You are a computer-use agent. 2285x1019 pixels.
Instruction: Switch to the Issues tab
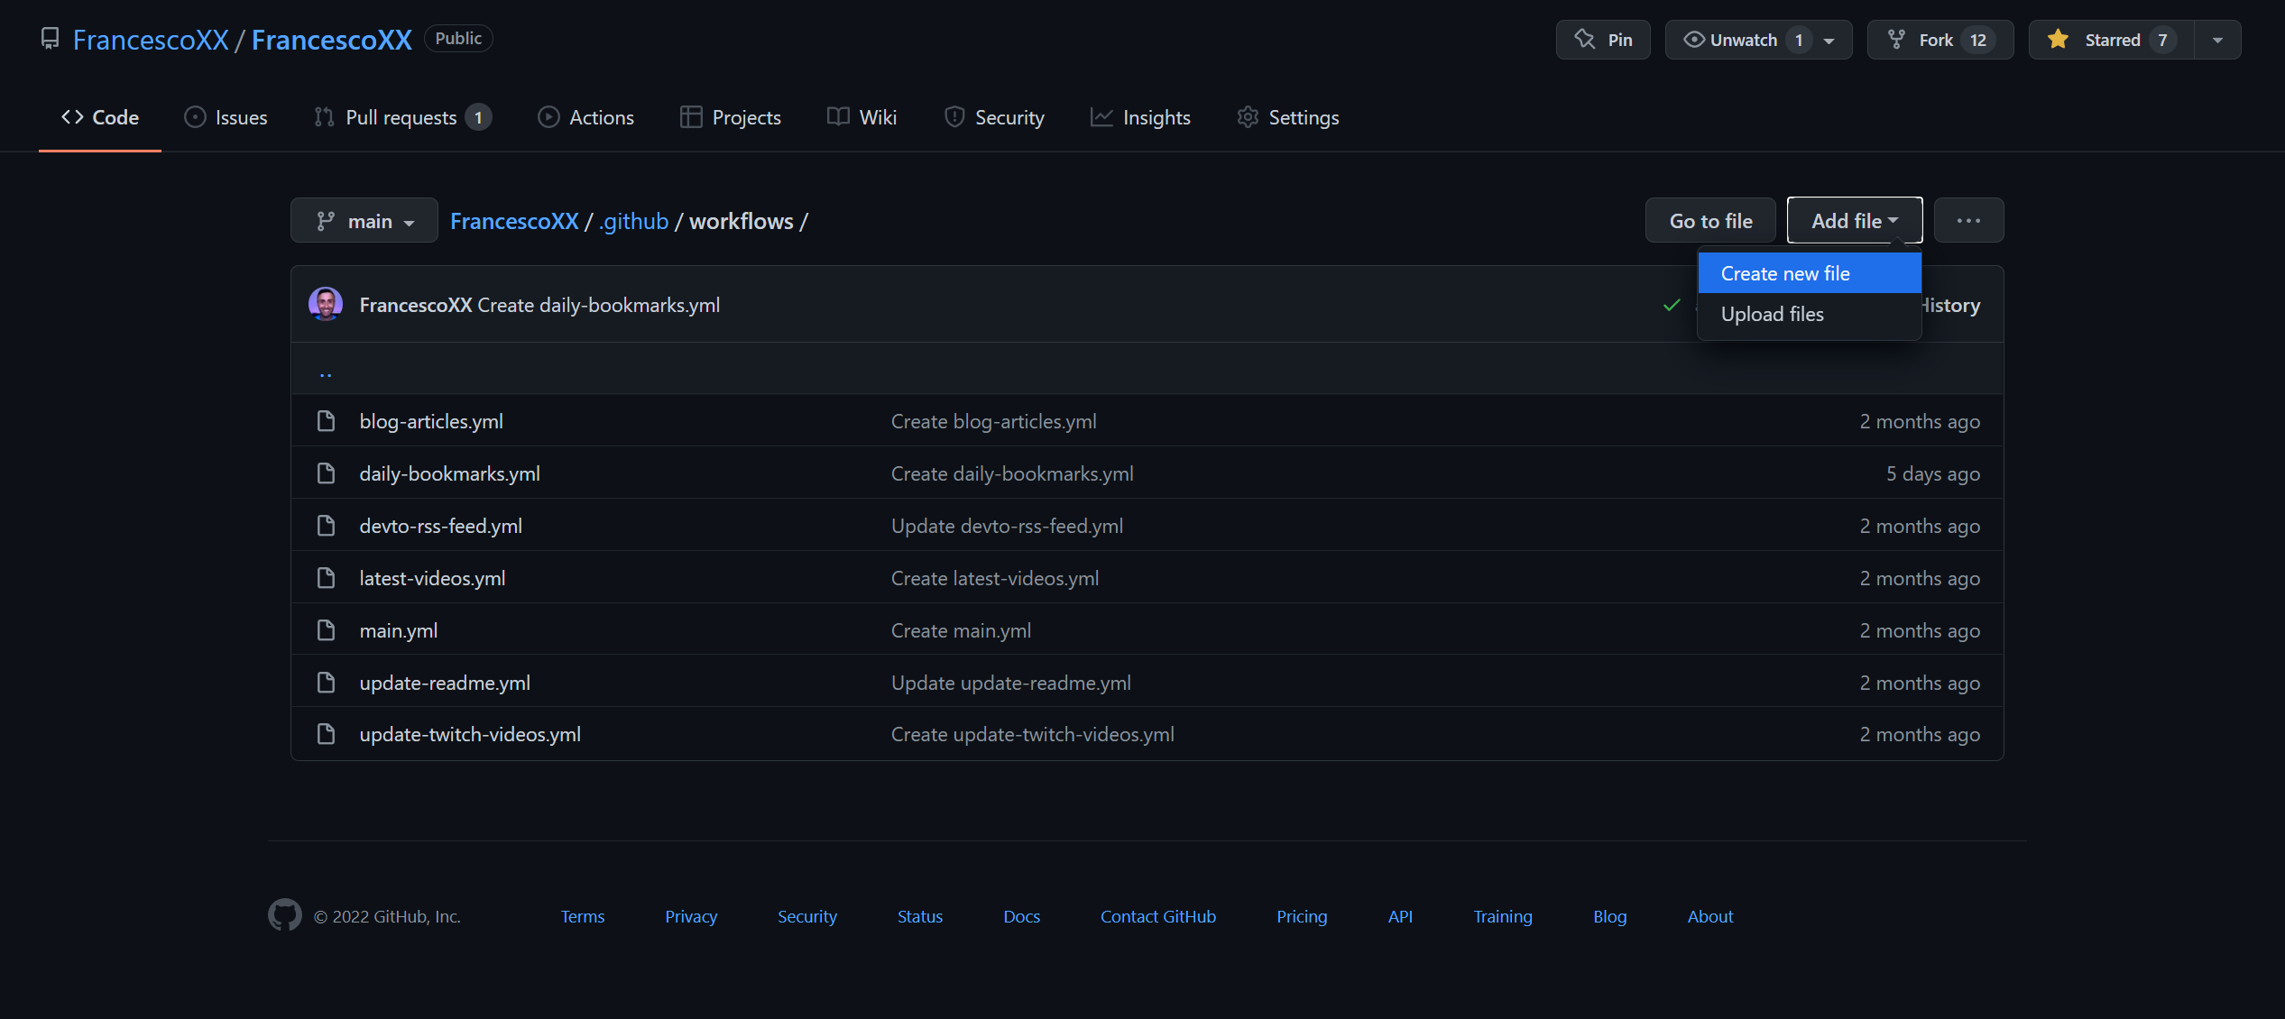pyautogui.click(x=226, y=117)
